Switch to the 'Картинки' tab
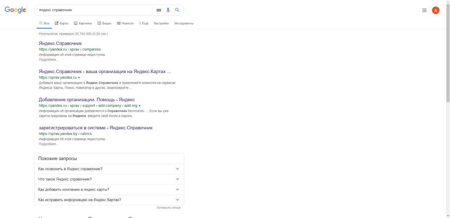The height and width of the screenshot is (218, 450). (83, 23)
